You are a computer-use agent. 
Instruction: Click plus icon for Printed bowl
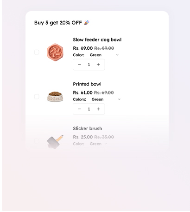click(x=98, y=109)
